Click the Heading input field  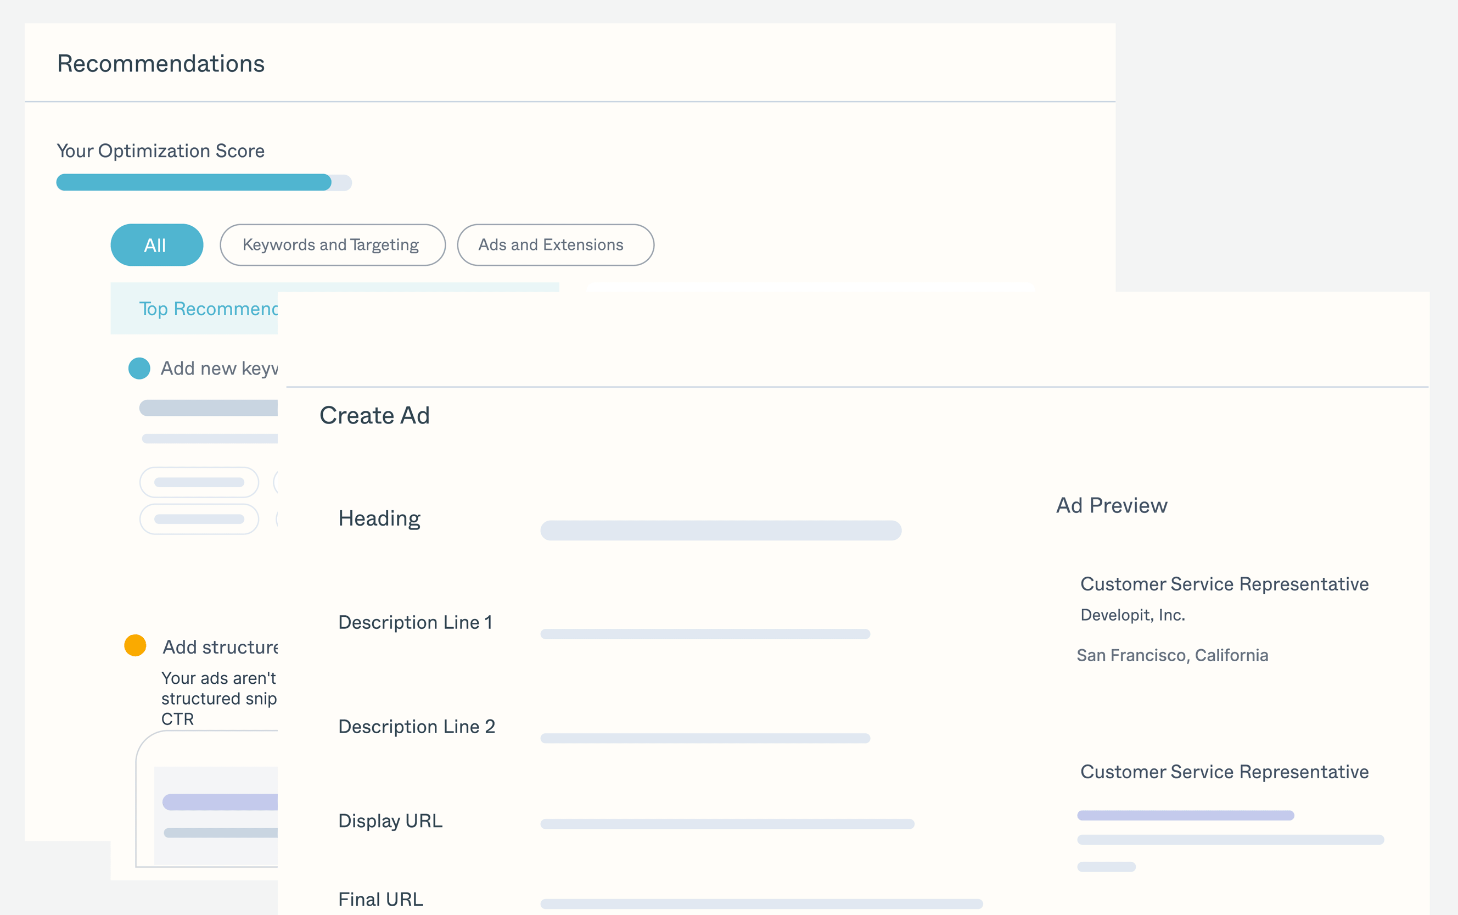720,530
